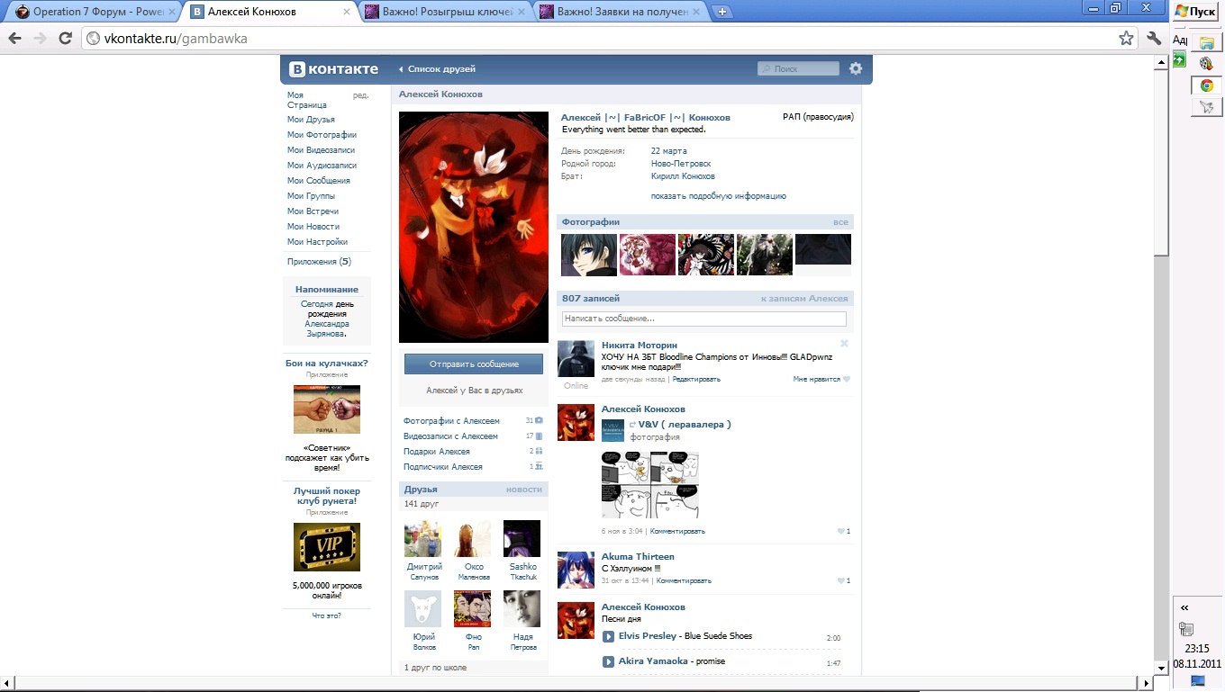Open the folder icon in the taskbar

click(1206, 42)
